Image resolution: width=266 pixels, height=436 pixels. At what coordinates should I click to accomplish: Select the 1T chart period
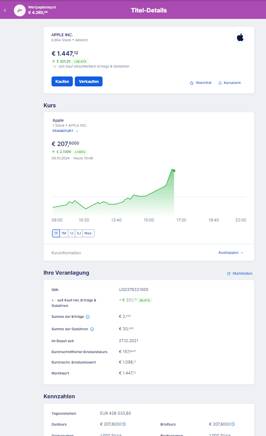tap(56, 233)
